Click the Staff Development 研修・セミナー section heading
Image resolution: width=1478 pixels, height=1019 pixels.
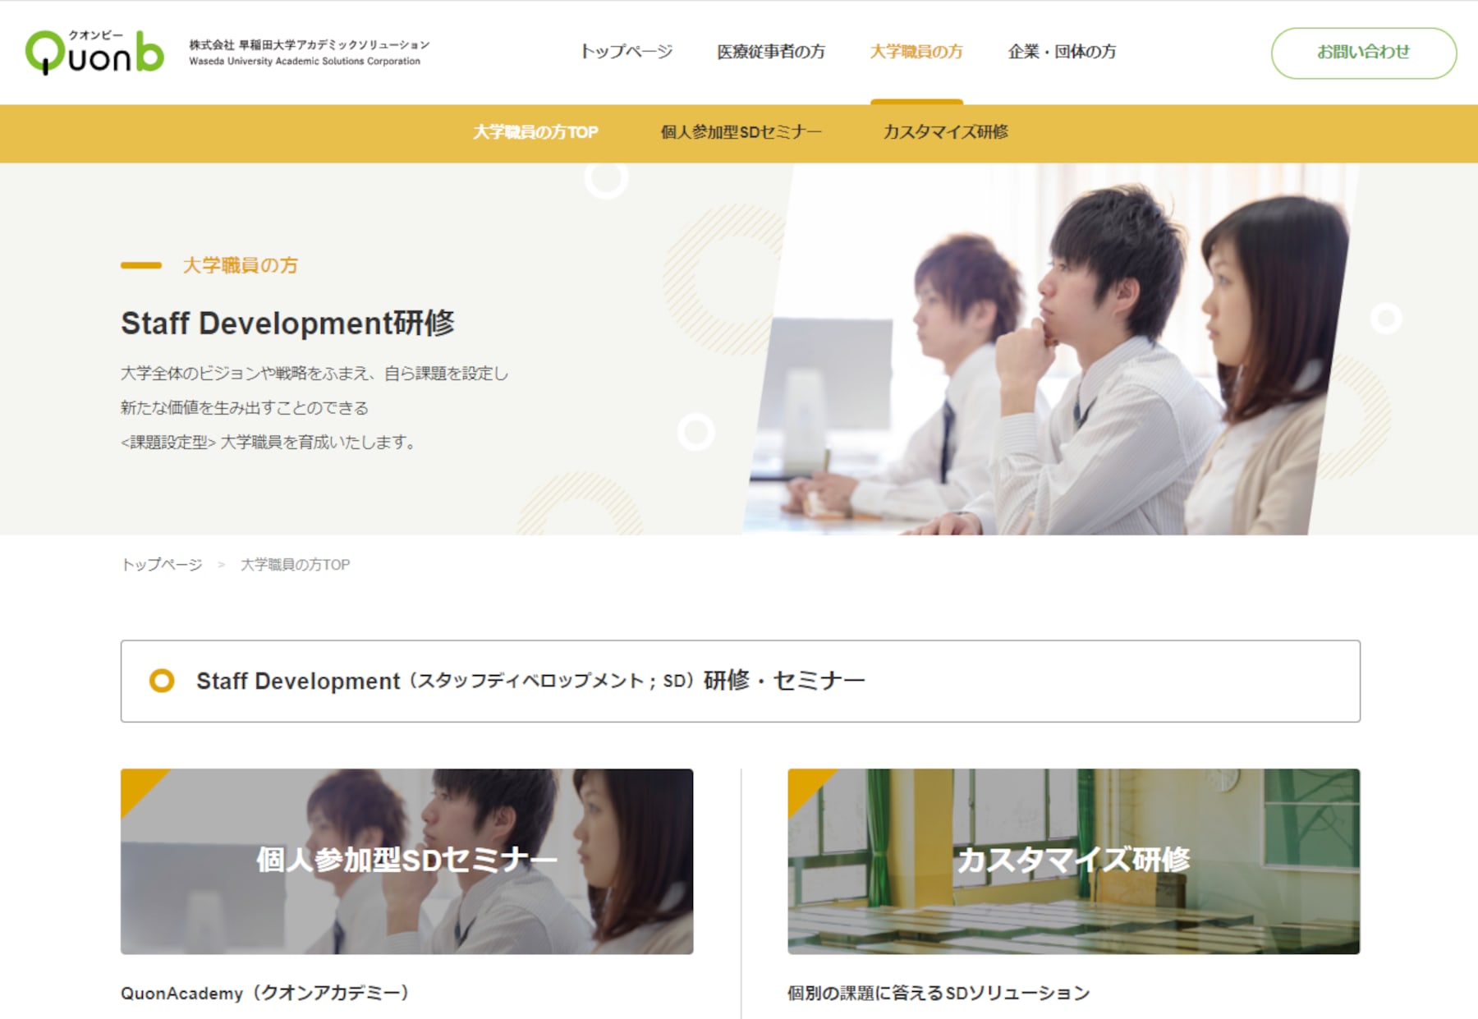pos(530,681)
